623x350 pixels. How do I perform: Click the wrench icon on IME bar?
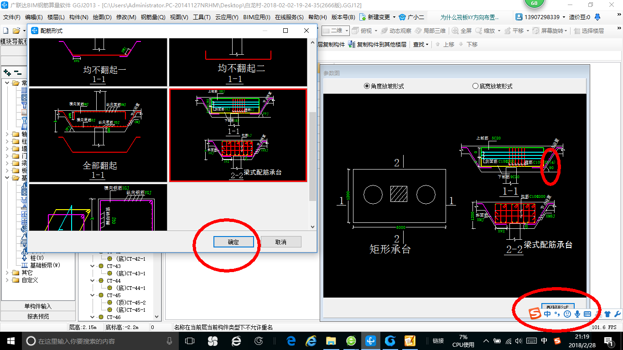pyautogui.click(x=618, y=314)
